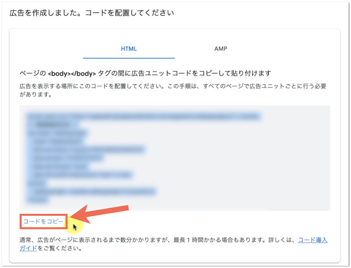The image size is (351, 268).
Task: Open the コード導入ガイド link
Action: [x=312, y=240]
